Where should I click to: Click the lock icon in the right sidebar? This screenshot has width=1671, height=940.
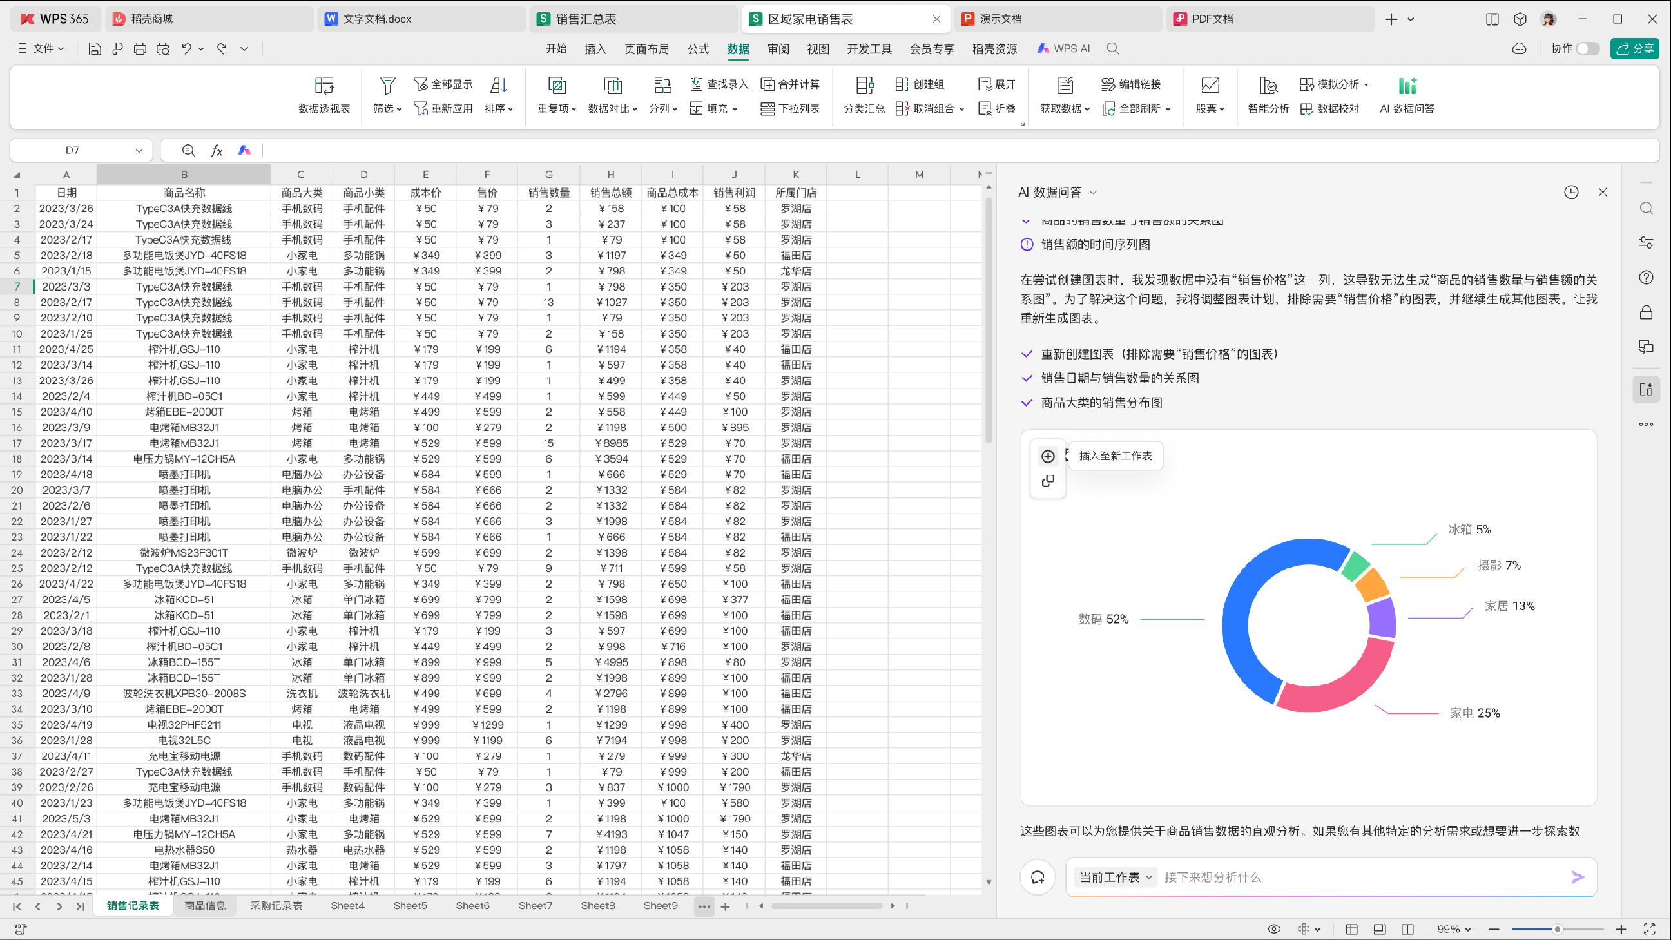pos(1647,312)
